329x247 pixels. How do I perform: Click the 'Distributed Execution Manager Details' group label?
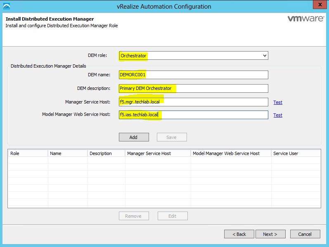pyautogui.click(x=48, y=66)
